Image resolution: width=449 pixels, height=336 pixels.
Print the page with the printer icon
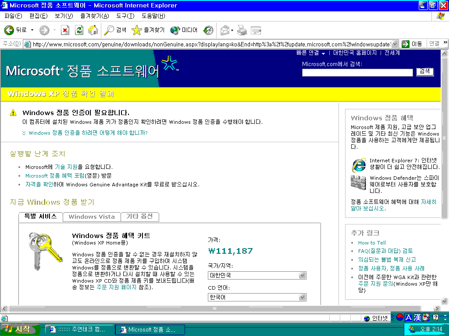(x=242, y=30)
